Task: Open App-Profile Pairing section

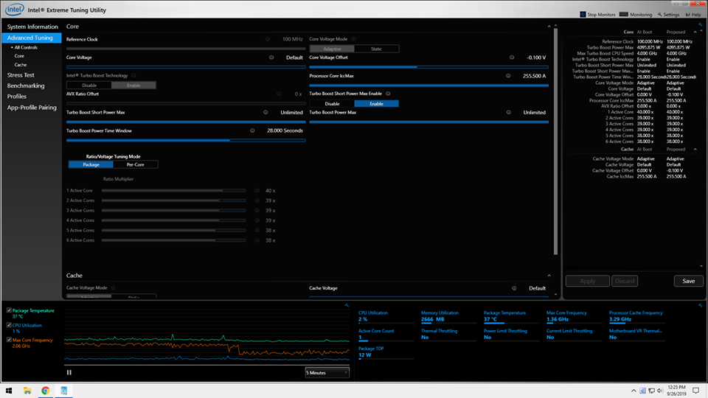Action: (x=32, y=108)
